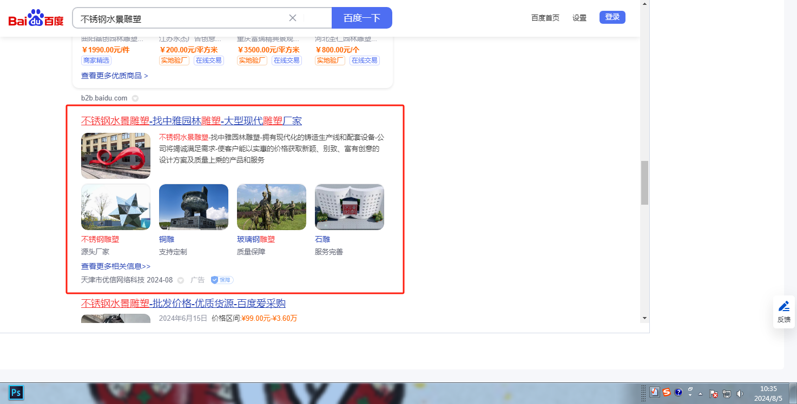Open 查看更多相关信息>> link
This screenshot has height=404, width=797.
coord(116,266)
